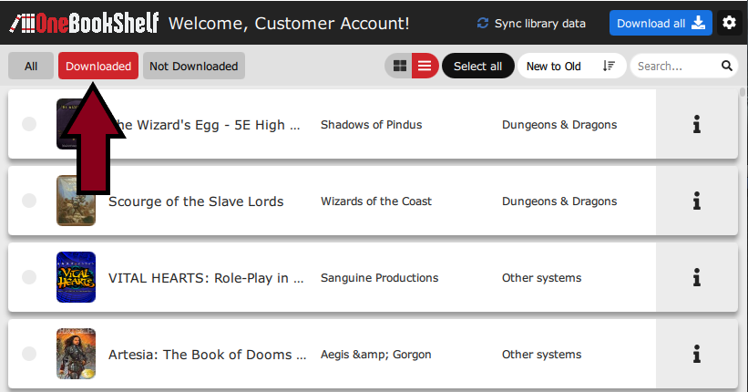Select The Wizard's Egg row checkbox

point(29,124)
